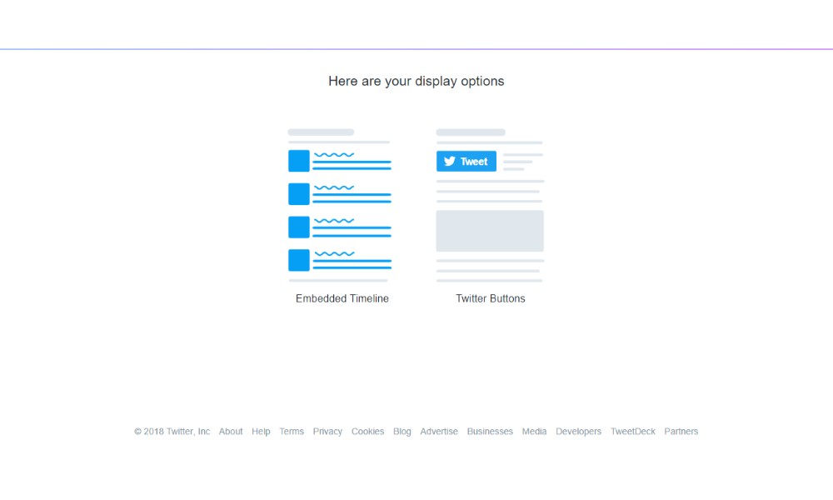833x500 pixels.
Task: Open the Cookies footer link
Action: [x=367, y=432]
